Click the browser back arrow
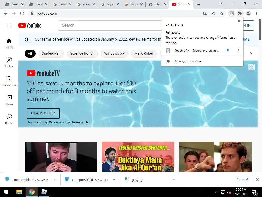Screen dimensions: 262x197 (6, 13)
